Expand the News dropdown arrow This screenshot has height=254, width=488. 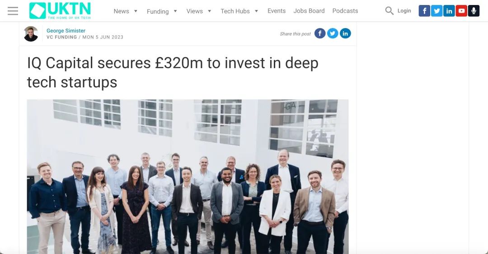[x=136, y=11]
